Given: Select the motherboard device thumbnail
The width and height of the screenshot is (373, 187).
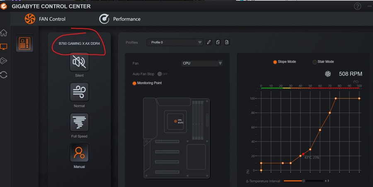Looking at the screenshot, I should click(24, 43).
